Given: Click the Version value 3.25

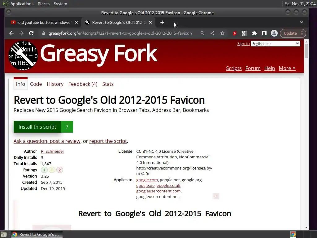Looking at the screenshot, I should click(x=45, y=176).
